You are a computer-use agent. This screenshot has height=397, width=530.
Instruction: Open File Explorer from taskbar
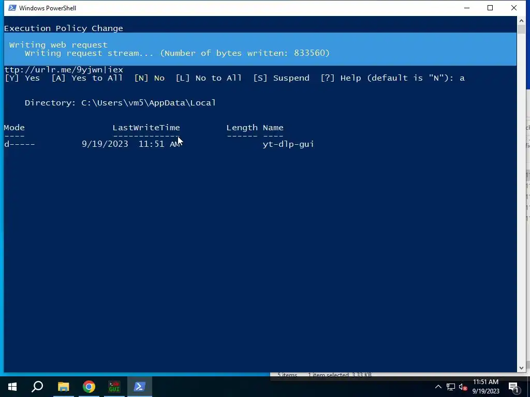63,387
